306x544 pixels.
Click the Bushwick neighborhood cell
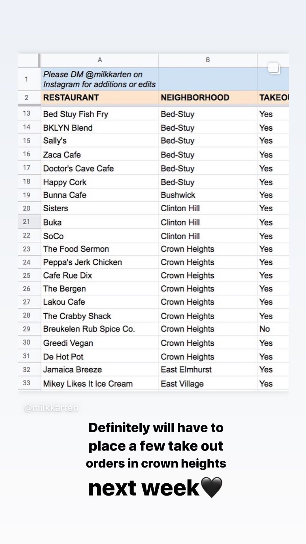208,195
